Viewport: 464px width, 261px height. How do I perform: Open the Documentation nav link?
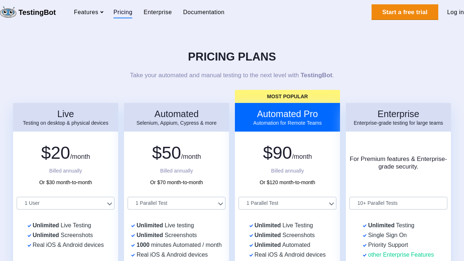204,12
